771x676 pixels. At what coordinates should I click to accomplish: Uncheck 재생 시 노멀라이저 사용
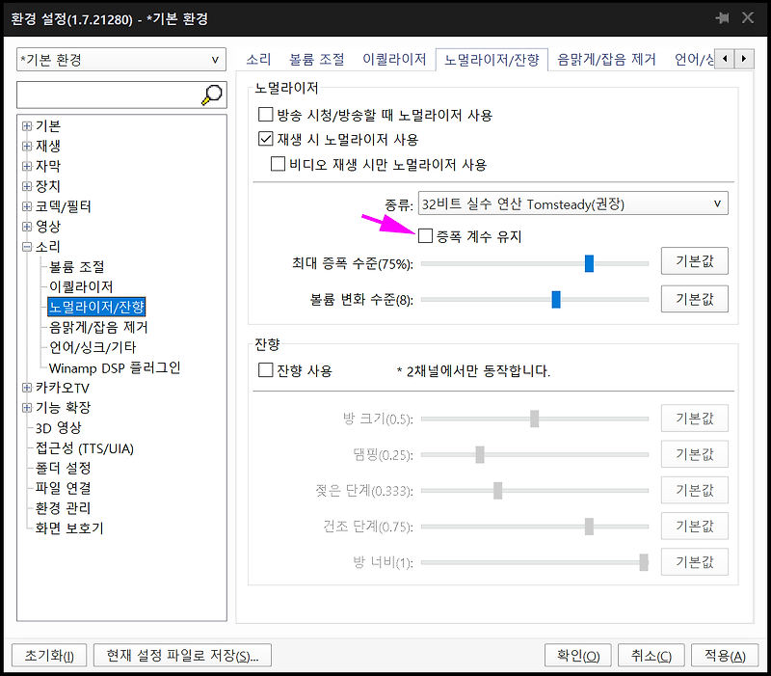[266, 139]
